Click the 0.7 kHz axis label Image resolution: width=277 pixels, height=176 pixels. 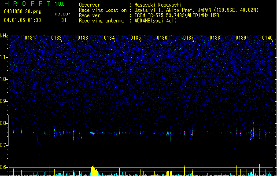tap(4, 145)
